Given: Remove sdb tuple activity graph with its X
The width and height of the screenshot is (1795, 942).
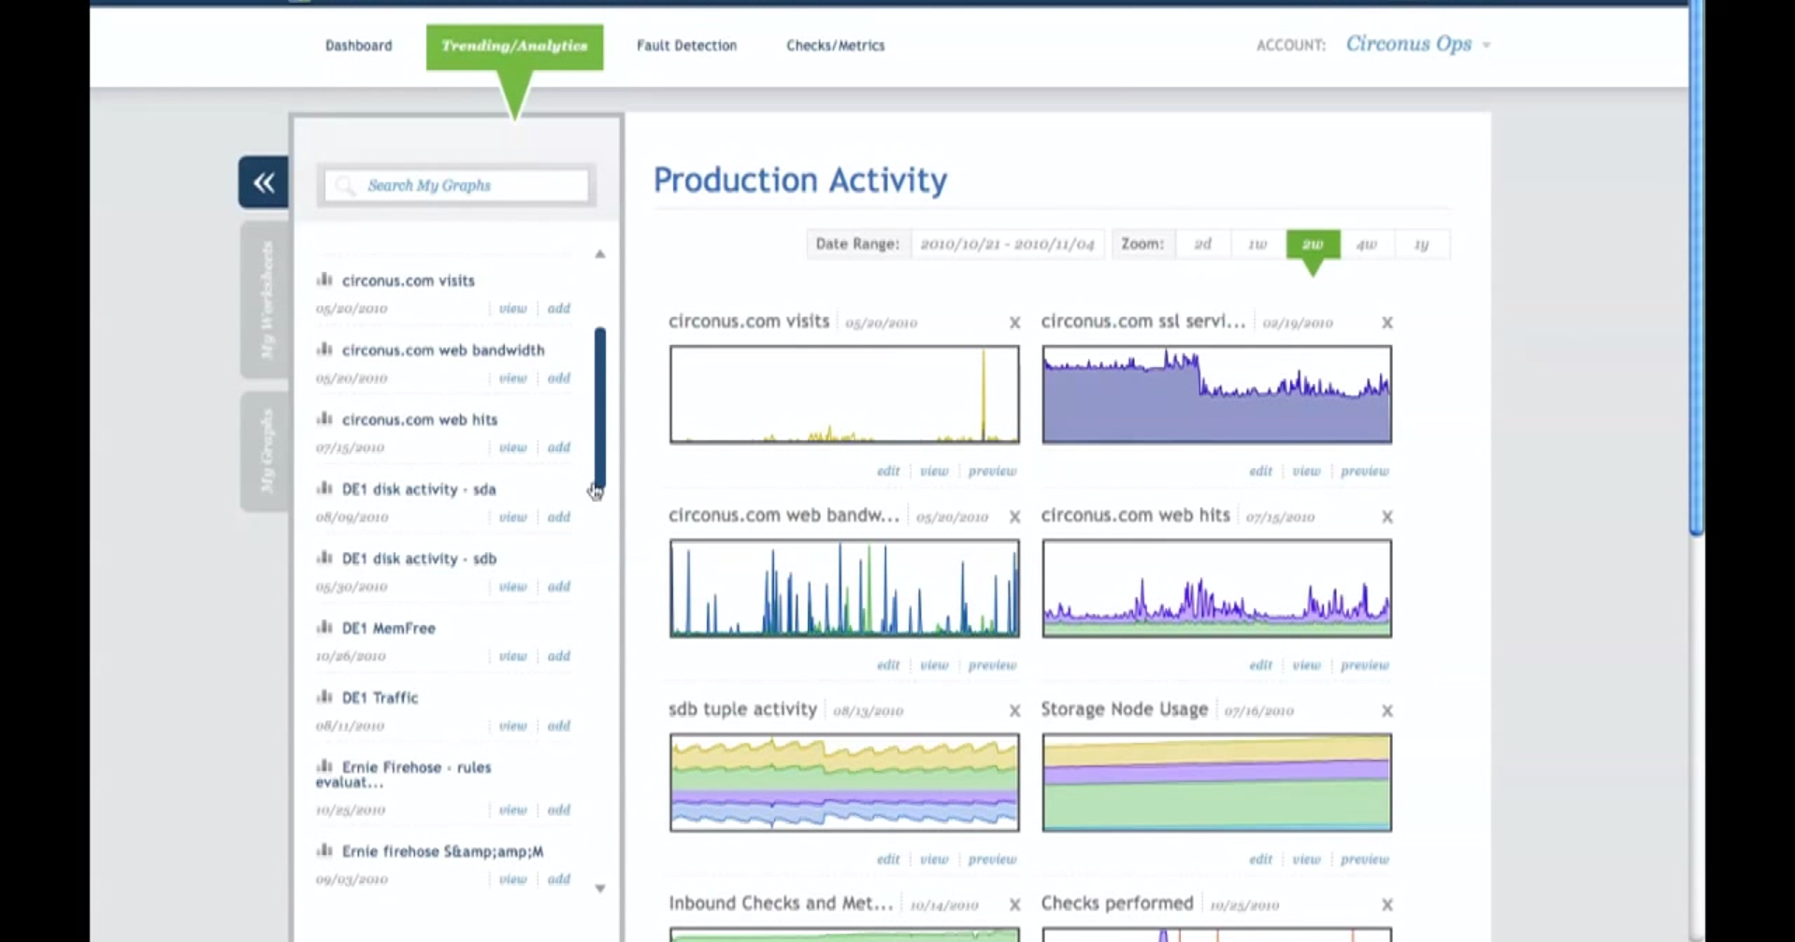Looking at the screenshot, I should (1014, 711).
